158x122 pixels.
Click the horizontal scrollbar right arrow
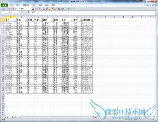click(x=153, y=117)
